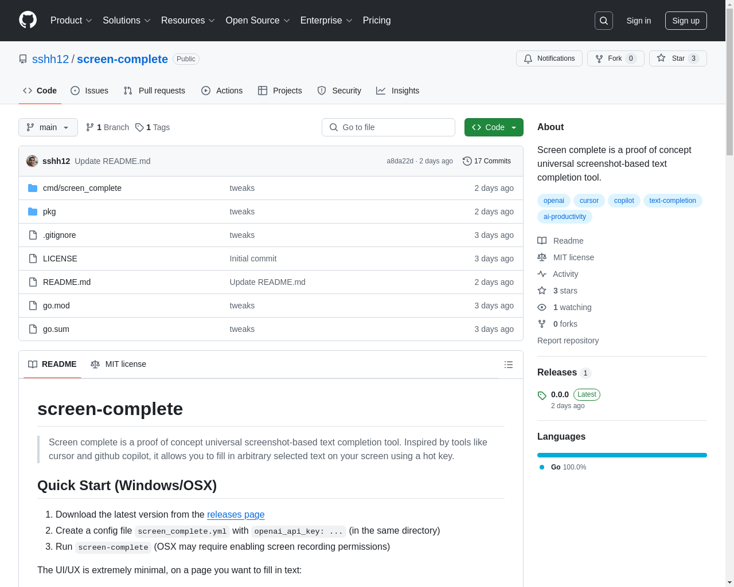The width and height of the screenshot is (734, 587).
Task: Click the repository icon beside sshh12
Action: (x=23, y=59)
